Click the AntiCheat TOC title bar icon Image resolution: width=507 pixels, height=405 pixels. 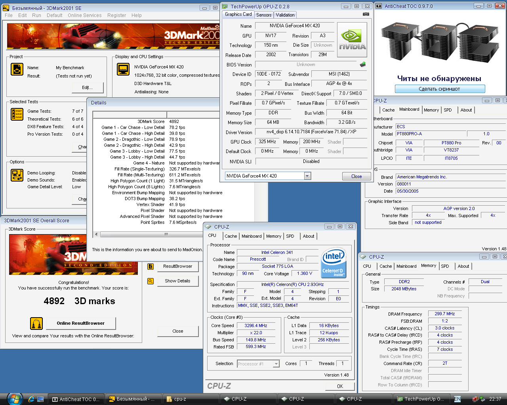(x=379, y=6)
